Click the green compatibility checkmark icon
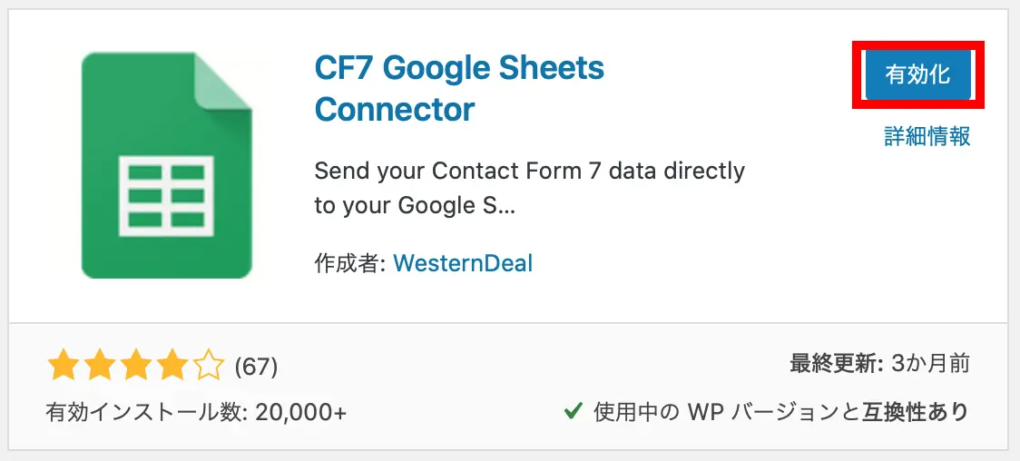This screenshot has height=461, width=1020. (573, 412)
